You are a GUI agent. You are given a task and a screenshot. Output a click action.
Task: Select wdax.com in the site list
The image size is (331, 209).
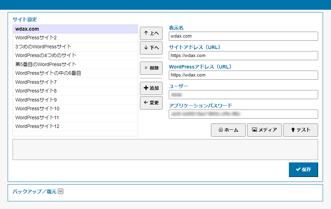pyautogui.click(x=75, y=29)
